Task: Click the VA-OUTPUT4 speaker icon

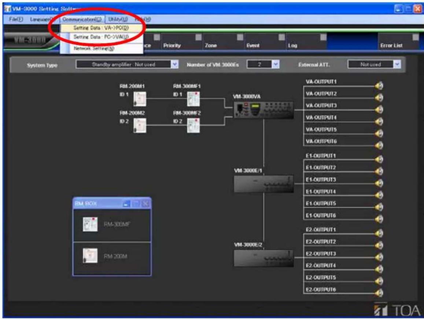Action: point(379,122)
